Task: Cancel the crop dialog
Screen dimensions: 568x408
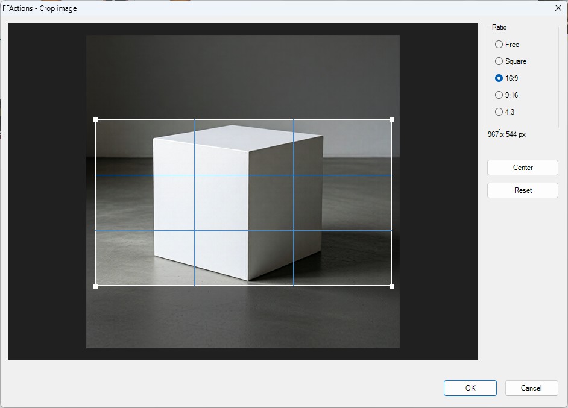Action: 531,388
